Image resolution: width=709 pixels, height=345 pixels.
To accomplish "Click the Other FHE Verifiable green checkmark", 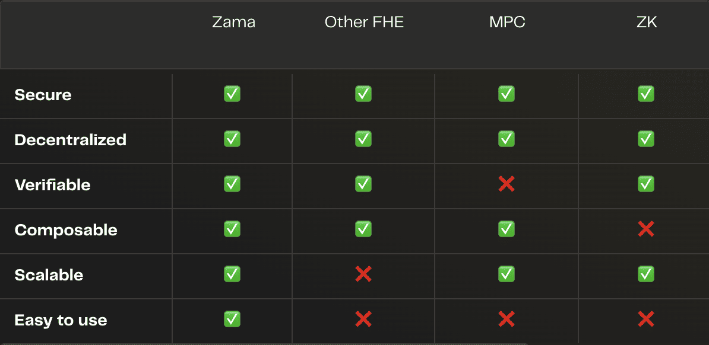I will click(363, 184).
